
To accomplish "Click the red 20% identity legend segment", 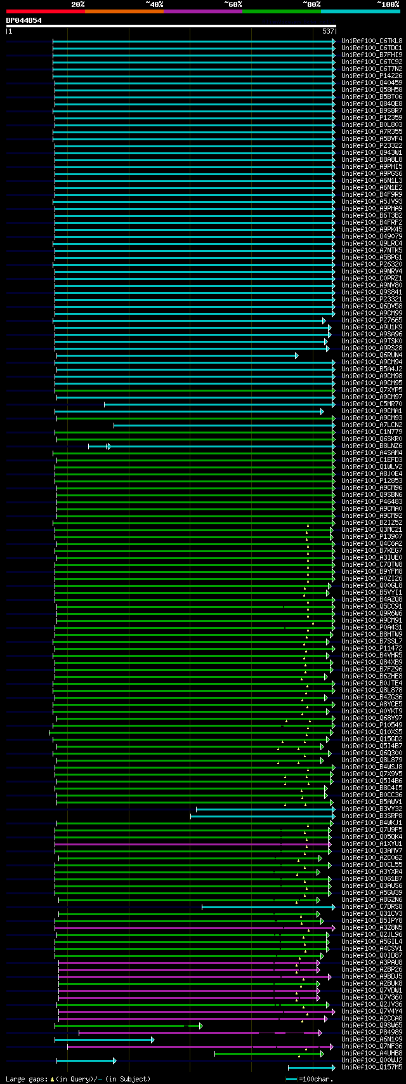I will click(x=46, y=11).
